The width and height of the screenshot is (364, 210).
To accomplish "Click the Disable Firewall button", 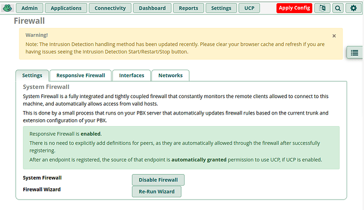I will coord(158,180).
